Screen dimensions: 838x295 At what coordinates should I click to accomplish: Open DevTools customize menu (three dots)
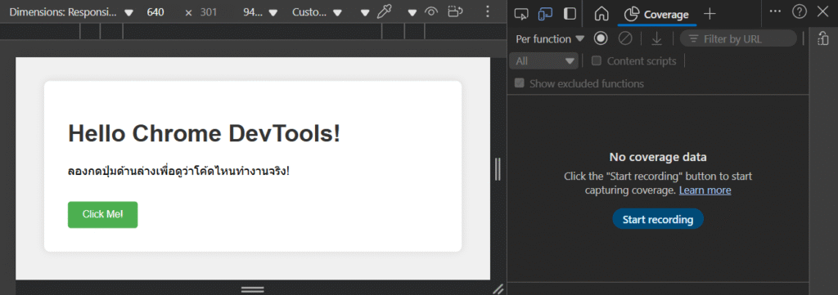coord(776,11)
